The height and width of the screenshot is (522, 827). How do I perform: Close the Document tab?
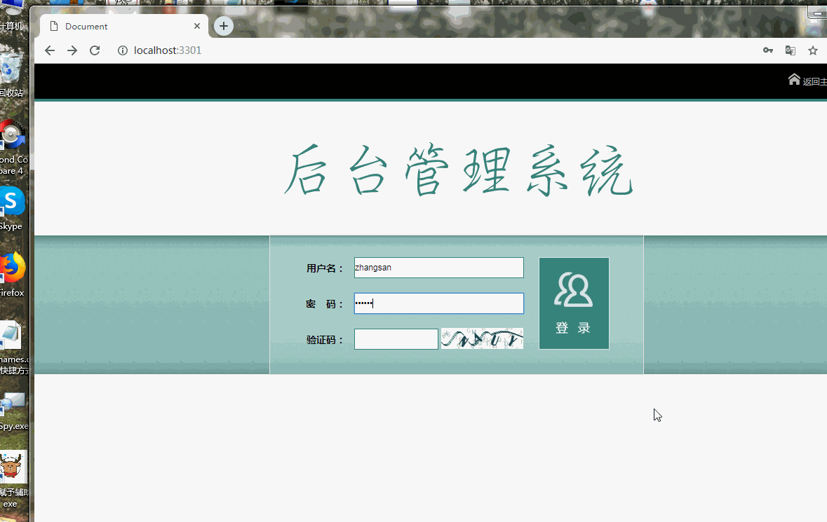tap(196, 26)
